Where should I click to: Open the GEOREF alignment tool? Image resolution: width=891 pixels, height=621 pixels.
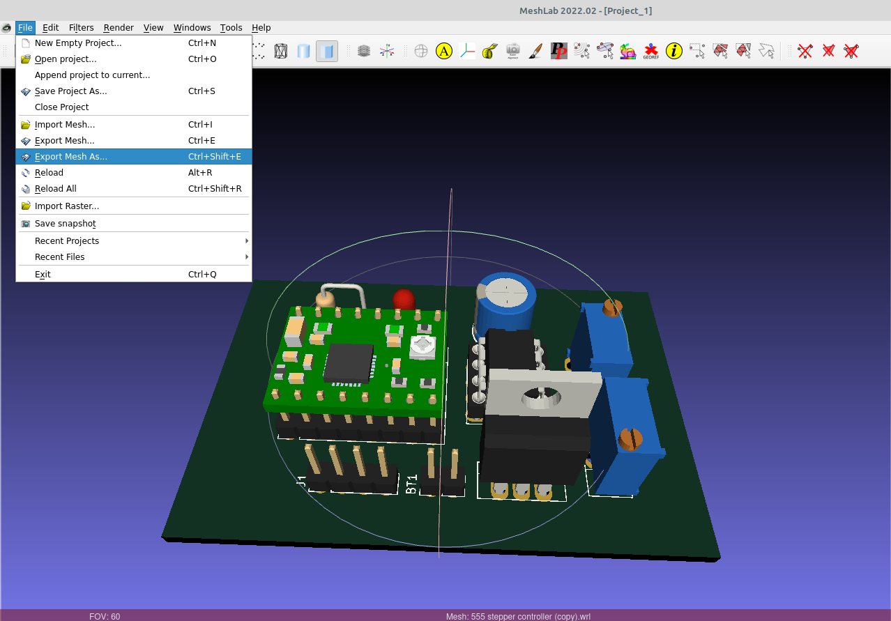650,51
